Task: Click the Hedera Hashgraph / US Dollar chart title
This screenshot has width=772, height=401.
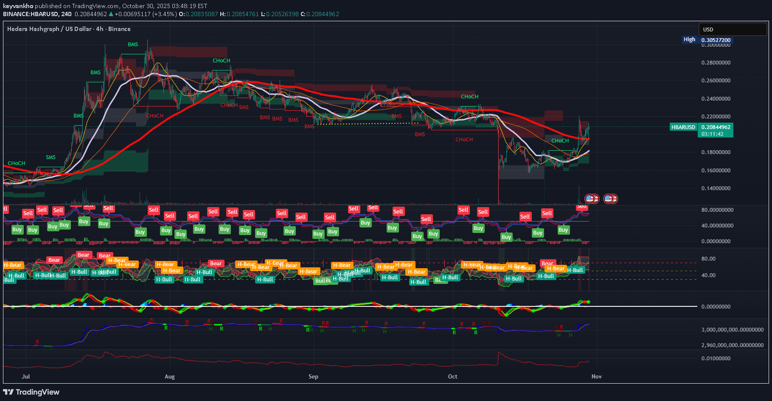Action: (x=69, y=29)
